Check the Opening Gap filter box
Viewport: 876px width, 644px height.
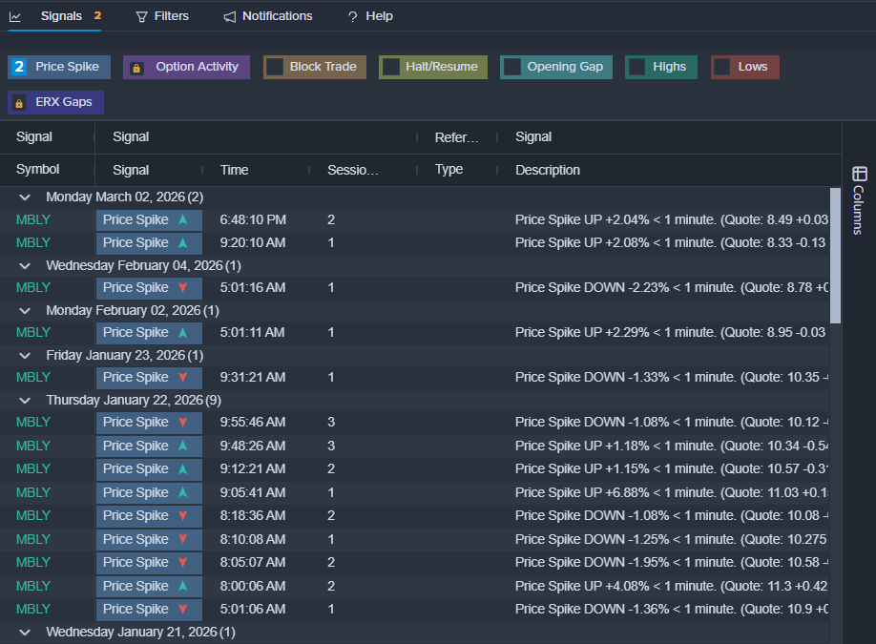pos(512,67)
